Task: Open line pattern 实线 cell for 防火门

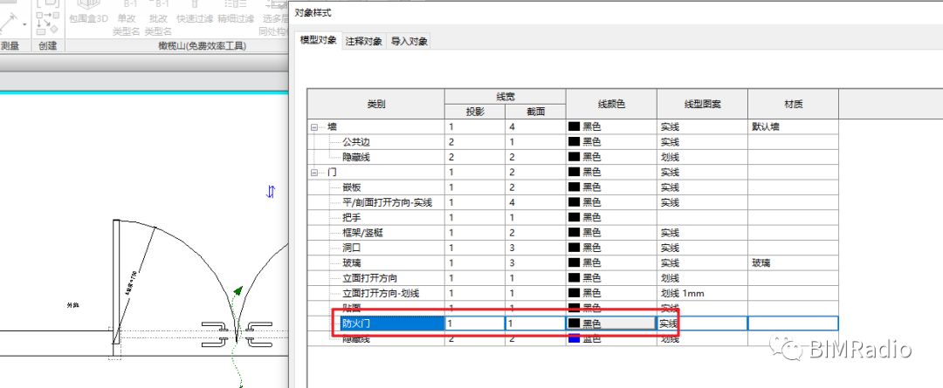Action: [x=702, y=323]
